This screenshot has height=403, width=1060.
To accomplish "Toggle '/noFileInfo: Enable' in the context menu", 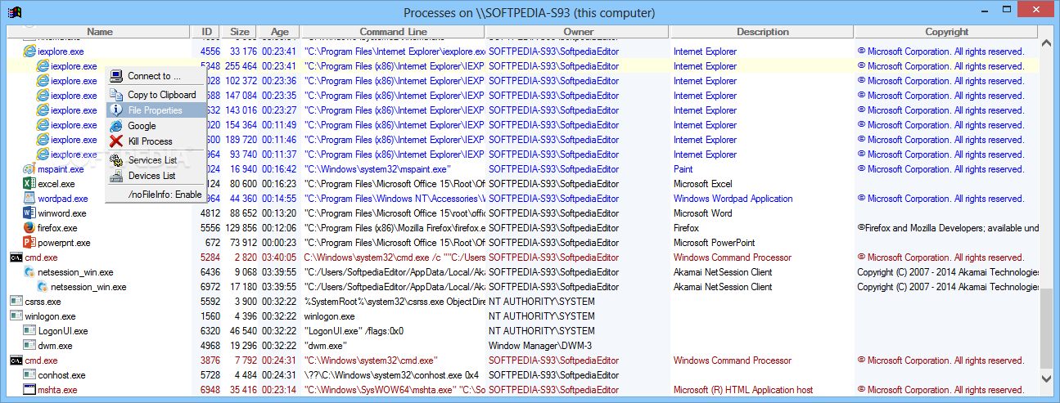I will pos(156,195).
